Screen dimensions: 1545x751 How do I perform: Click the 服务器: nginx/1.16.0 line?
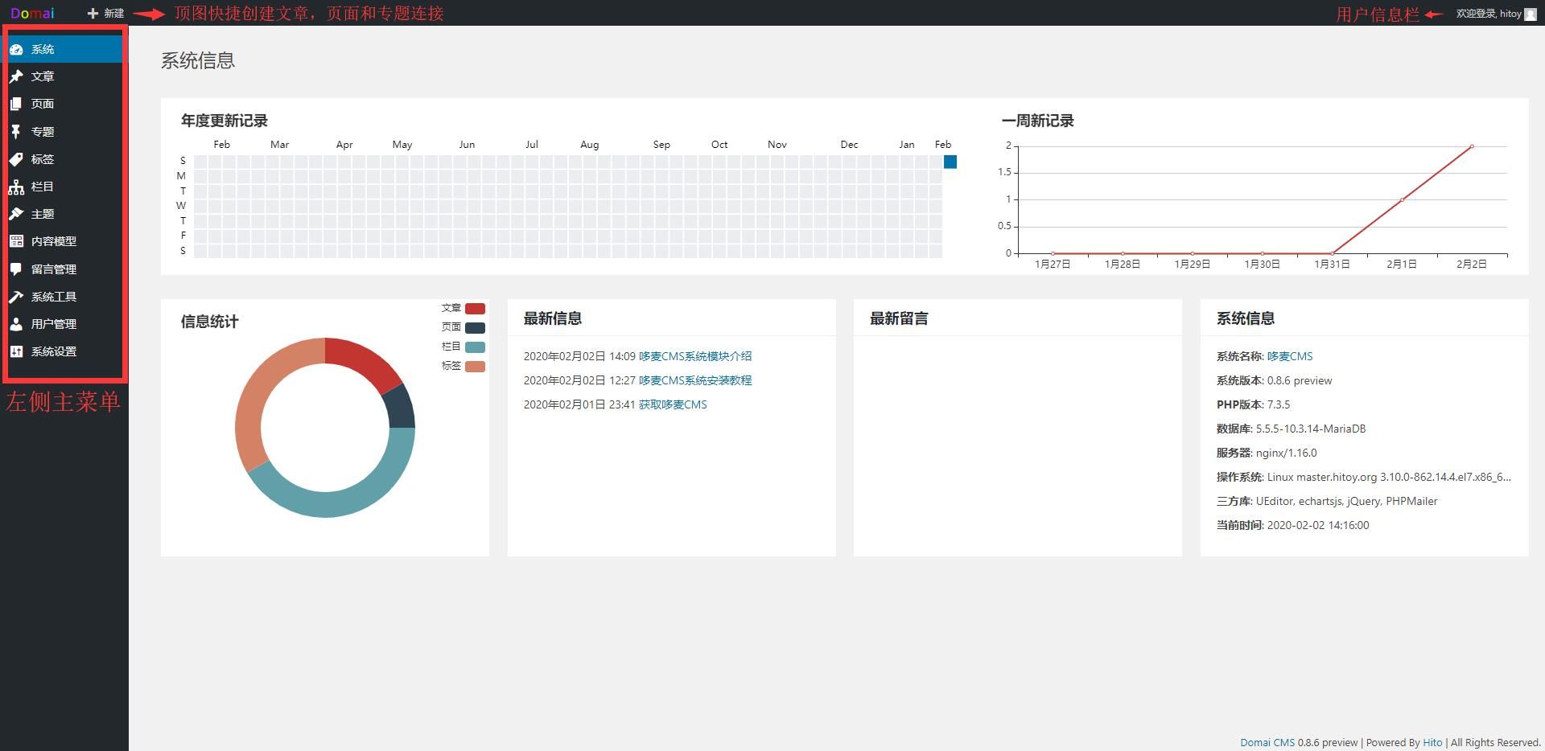tap(1267, 453)
